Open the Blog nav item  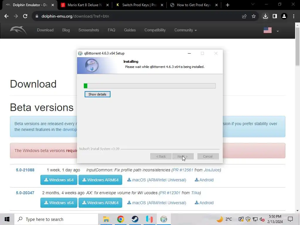click(66, 30)
